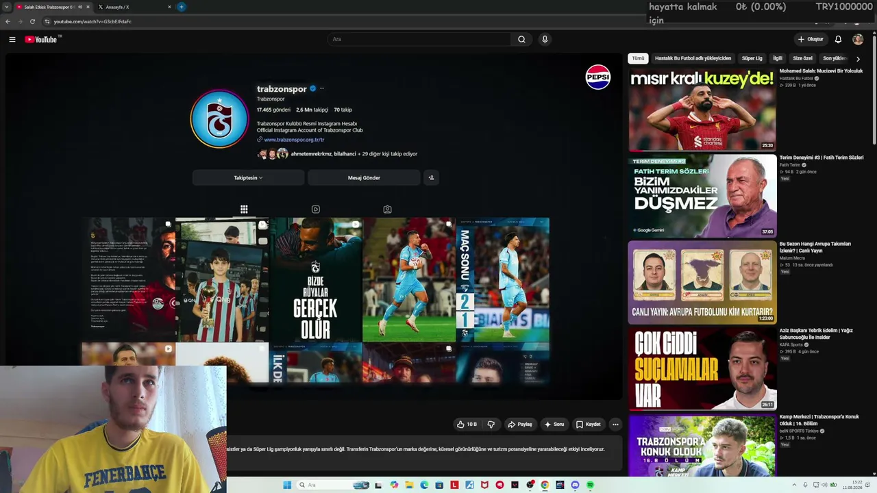Open the Trabzonspor'a Konuk Olduk thumbnail
Image resolution: width=877 pixels, height=493 pixels.
(x=702, y=446)
